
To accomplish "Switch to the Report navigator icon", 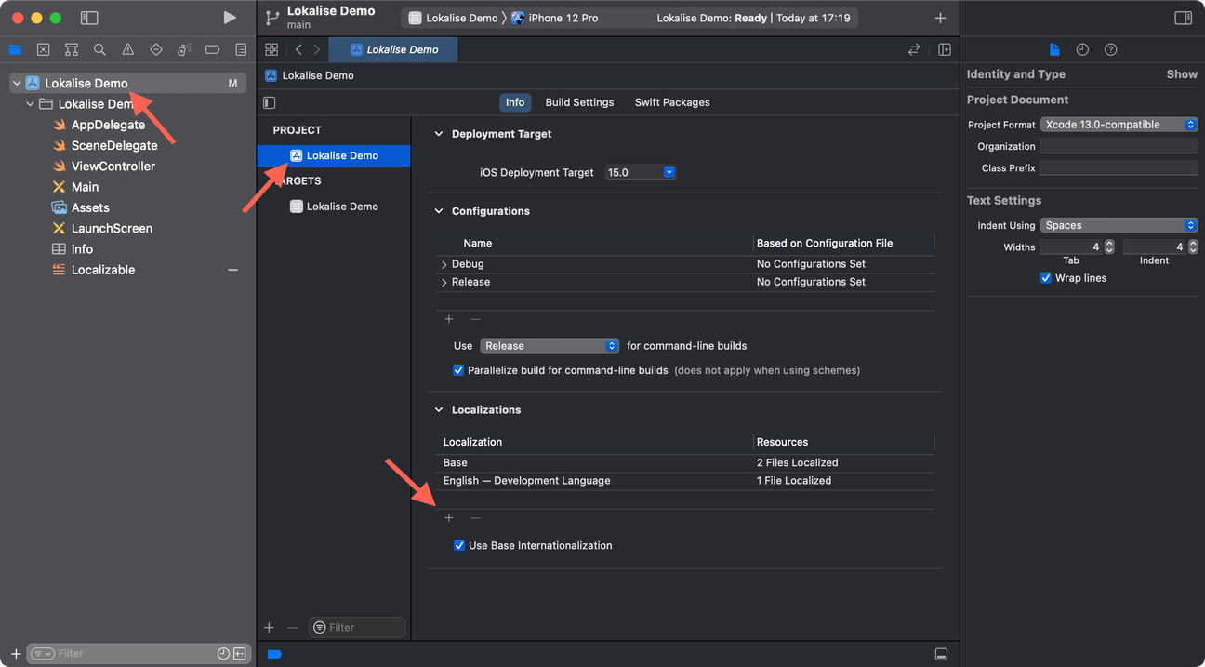I will (x=240, y=49).
